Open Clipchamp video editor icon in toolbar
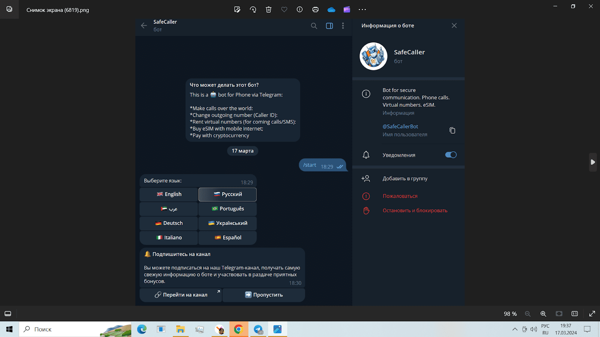 pos(347,10)
